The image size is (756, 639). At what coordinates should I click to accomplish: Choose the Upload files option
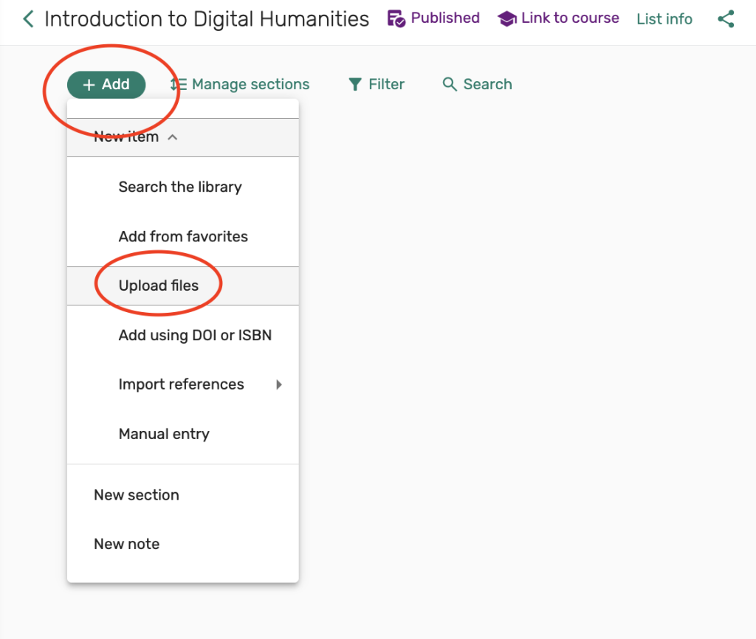click(x=159, y=286)
